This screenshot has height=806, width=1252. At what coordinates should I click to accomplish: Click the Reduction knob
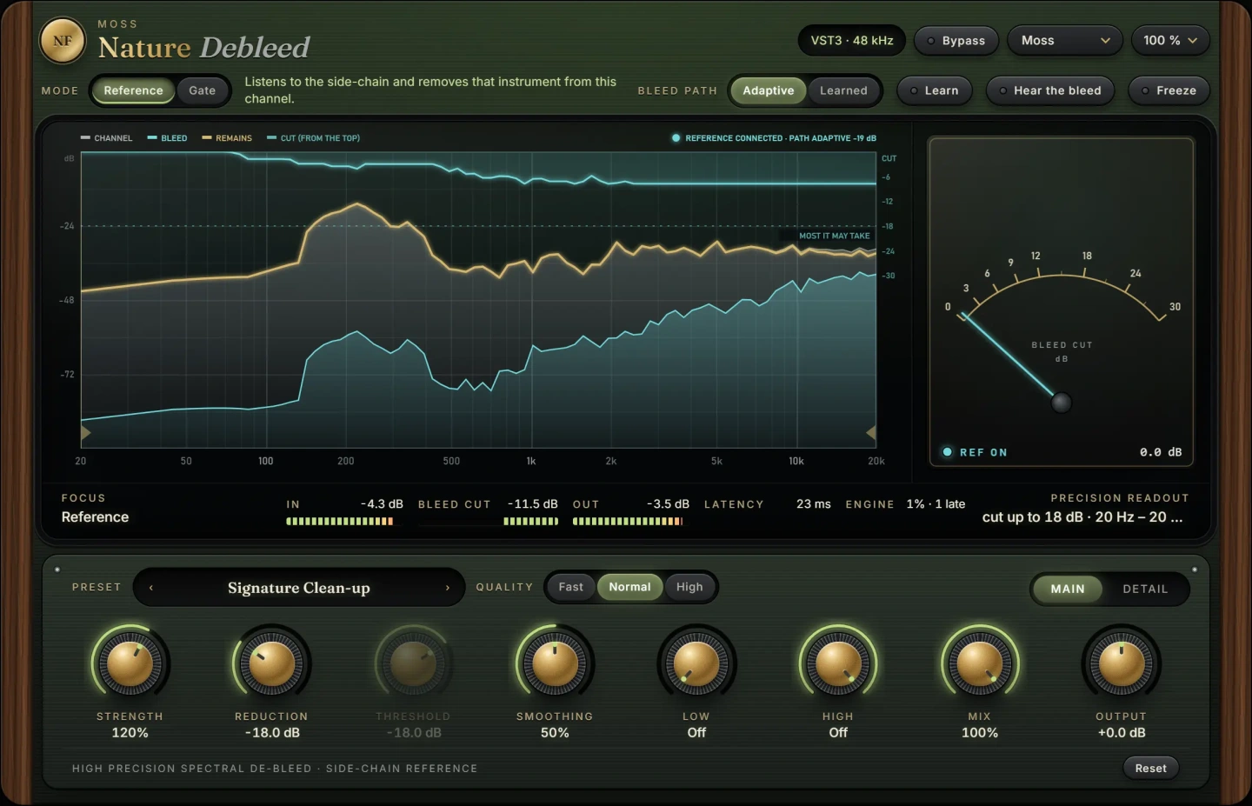pyautogui.click(x=271, y=664)
